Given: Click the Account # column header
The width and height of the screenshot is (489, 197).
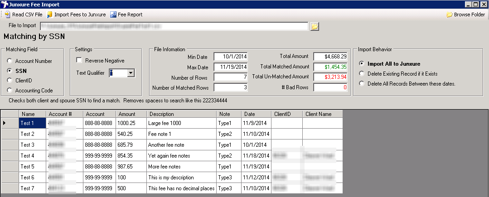Looking at the screenshot, I should [64, 114].
